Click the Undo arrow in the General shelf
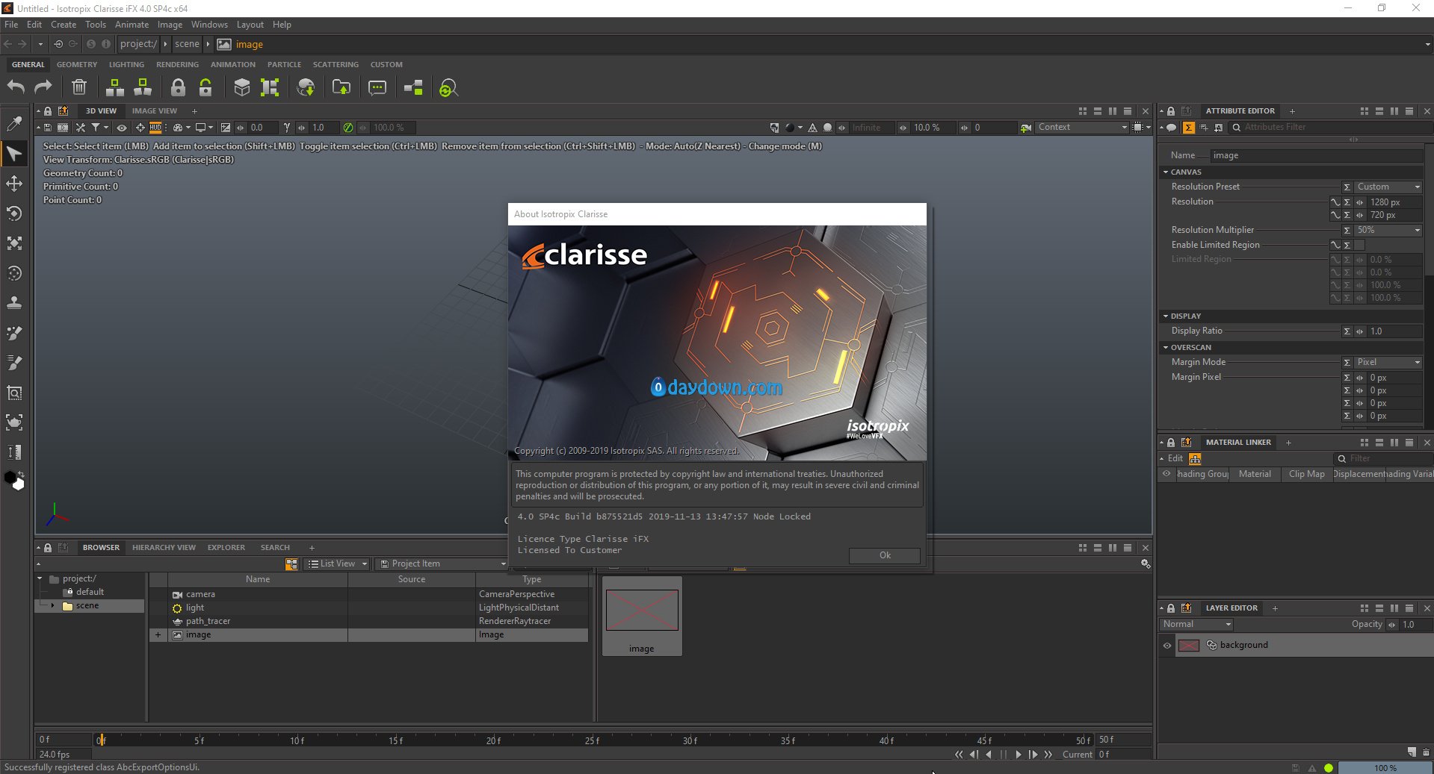Image resolution: width=1434 pixels, height=774 pixels. click(x=16, y=87)
